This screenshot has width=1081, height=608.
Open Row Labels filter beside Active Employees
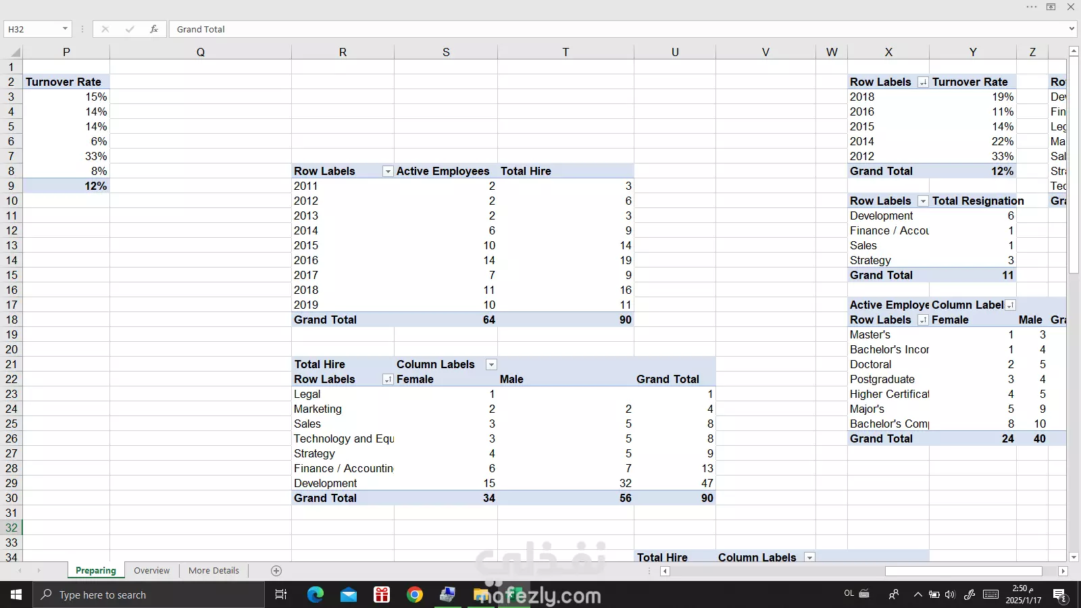[388, 172]
